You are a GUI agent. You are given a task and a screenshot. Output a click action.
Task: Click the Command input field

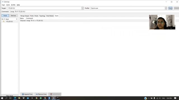tap(94, 12)
